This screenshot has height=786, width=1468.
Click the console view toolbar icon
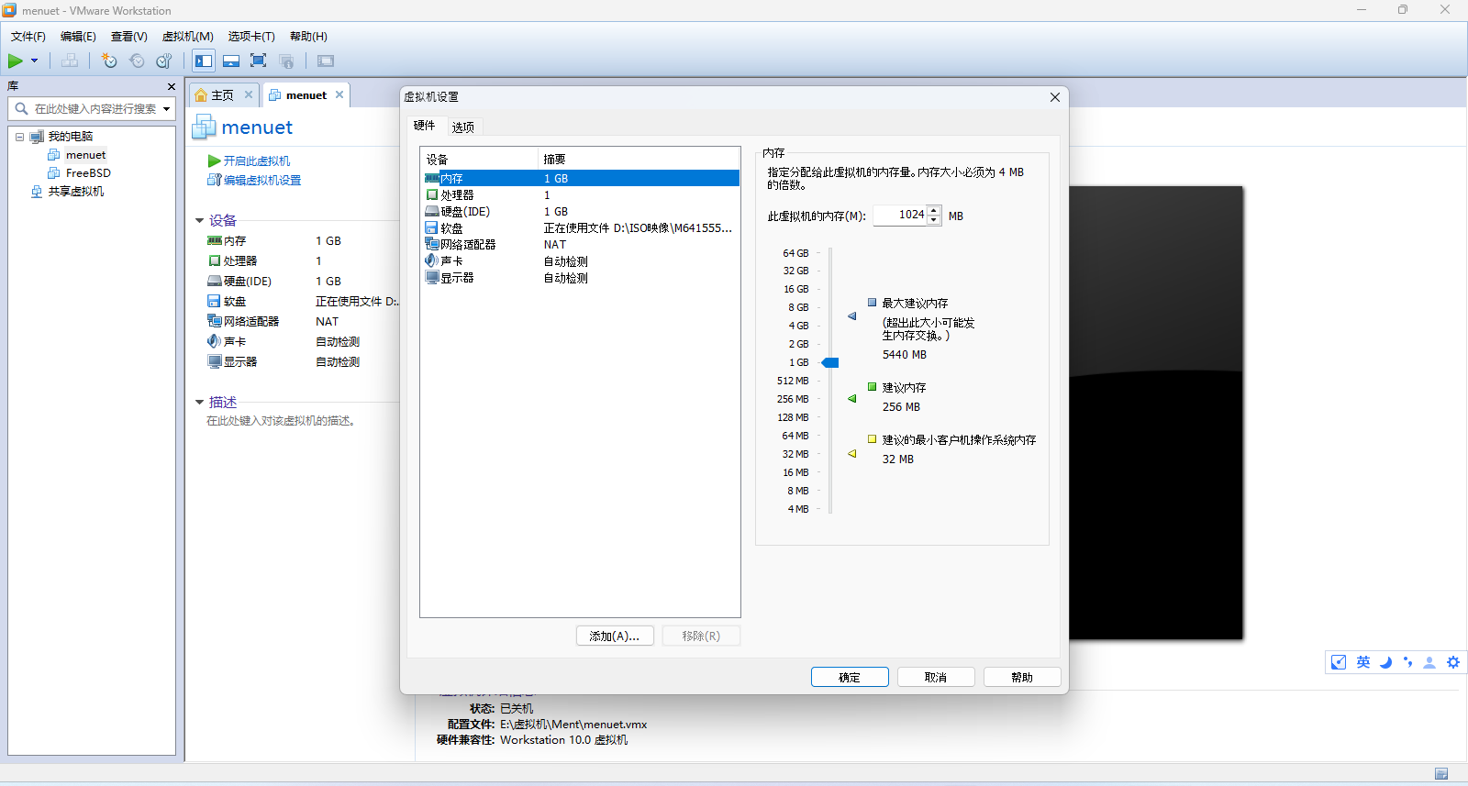point(326,61)
